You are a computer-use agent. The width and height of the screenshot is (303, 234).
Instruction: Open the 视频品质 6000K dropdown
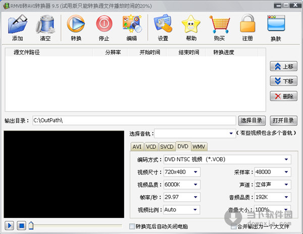182,185
